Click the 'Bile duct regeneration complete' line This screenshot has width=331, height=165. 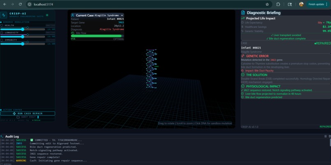[286, 39]
